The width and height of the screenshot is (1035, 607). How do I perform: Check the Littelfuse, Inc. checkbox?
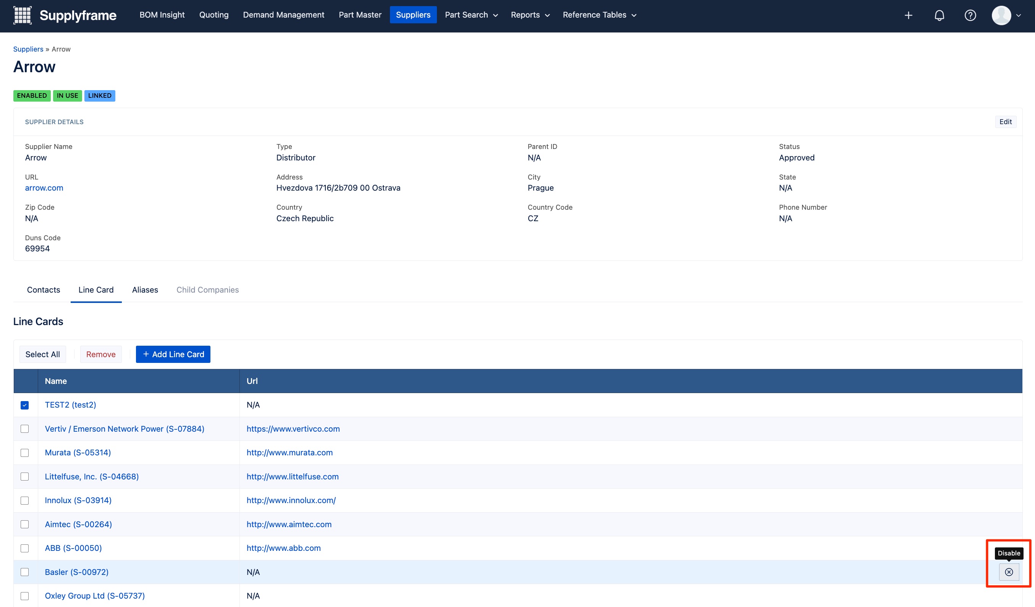(x=25, y=476)
